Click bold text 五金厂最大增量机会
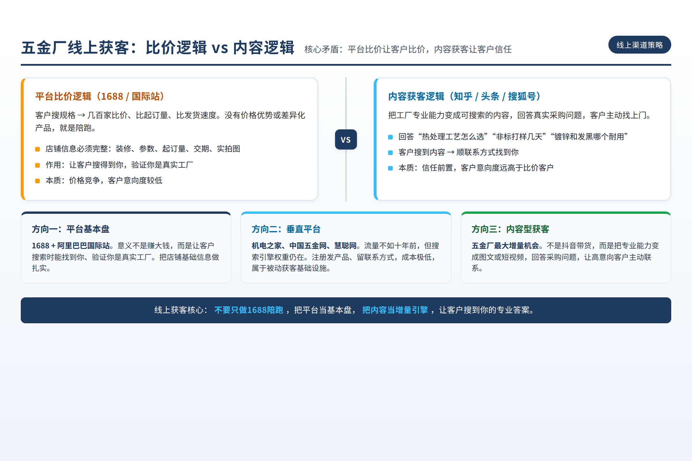The height and width of the screenshot is (461, 692). (x=505, y=245)
